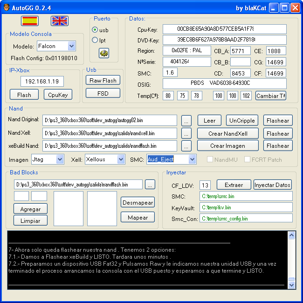
Task: Click Flashear for xeBuild Nand row
Action: (278, 146)
